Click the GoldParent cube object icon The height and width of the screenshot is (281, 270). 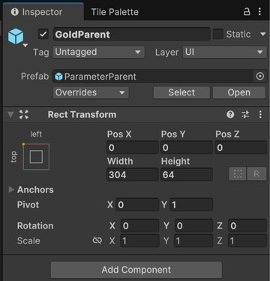click(x=16, y=36)
